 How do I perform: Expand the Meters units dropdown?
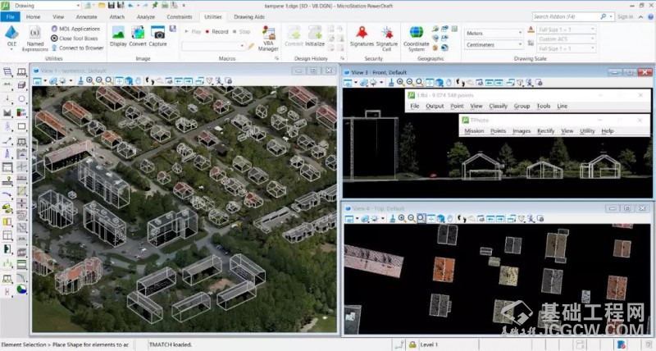click(x=520, y=33)
